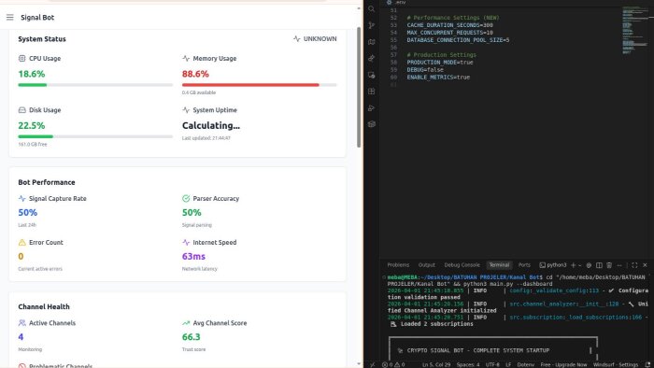Open Remote Explorer monitor icon in activity bar

tap(372, 75)
